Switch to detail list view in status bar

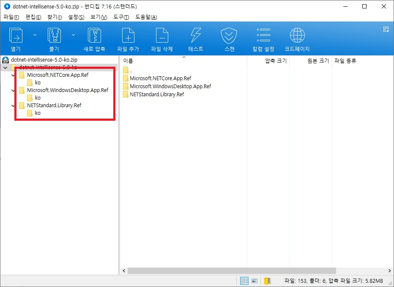(244, 281)
